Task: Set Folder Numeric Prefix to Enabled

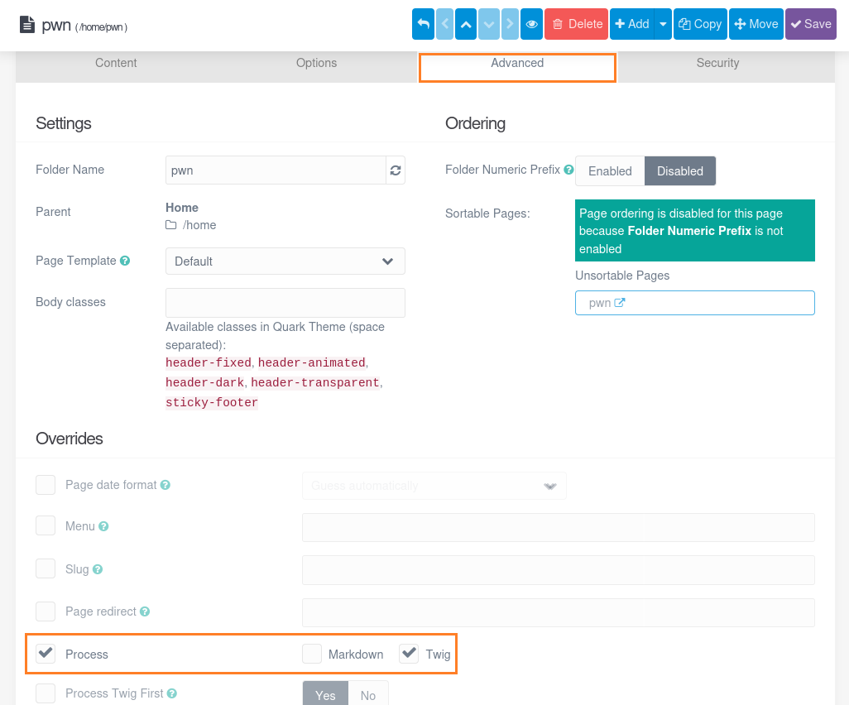Action: tap(610, 171)
